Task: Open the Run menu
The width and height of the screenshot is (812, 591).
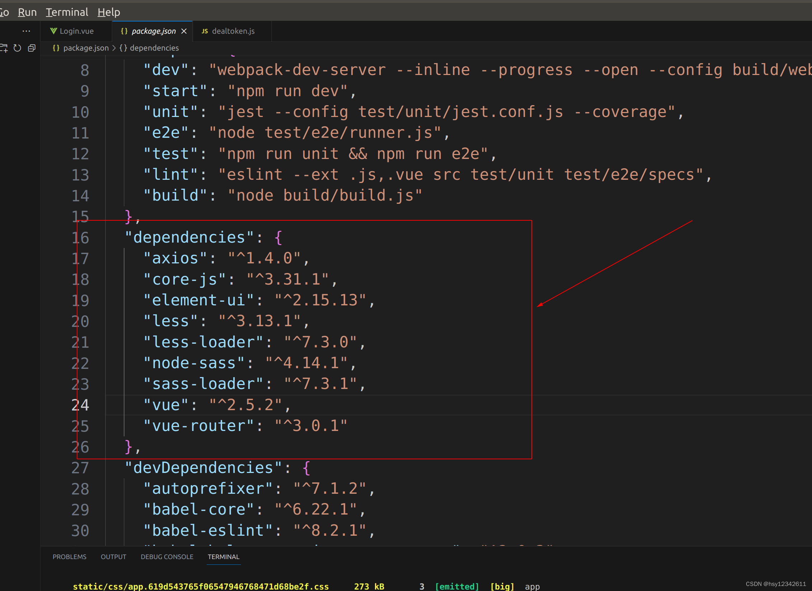Action: pyautogui.click(x=27, y=12)
